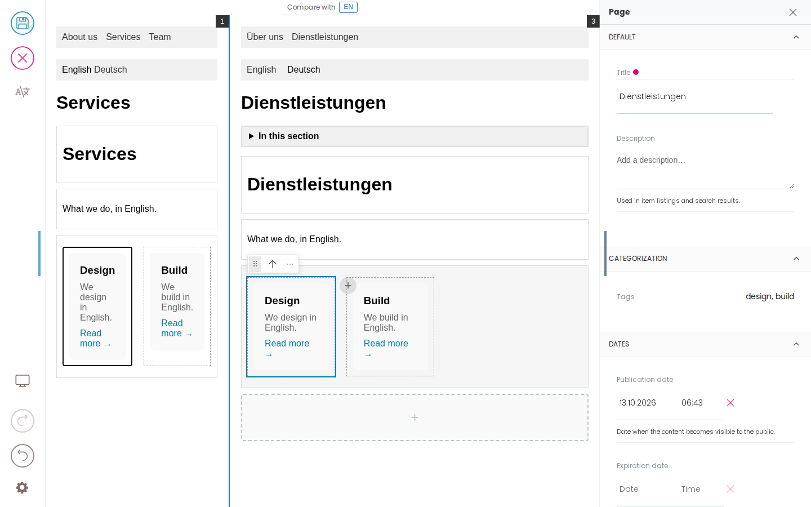Click the undo arrow icon
This screenshot has width=811, height=507.
[23, 456]
